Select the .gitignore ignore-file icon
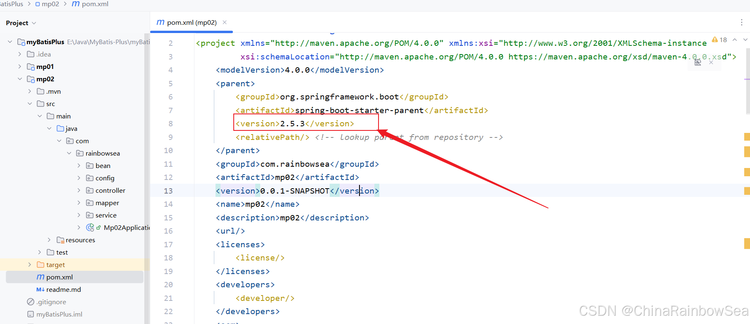750x324 pixels. click(x=31, y=302)
